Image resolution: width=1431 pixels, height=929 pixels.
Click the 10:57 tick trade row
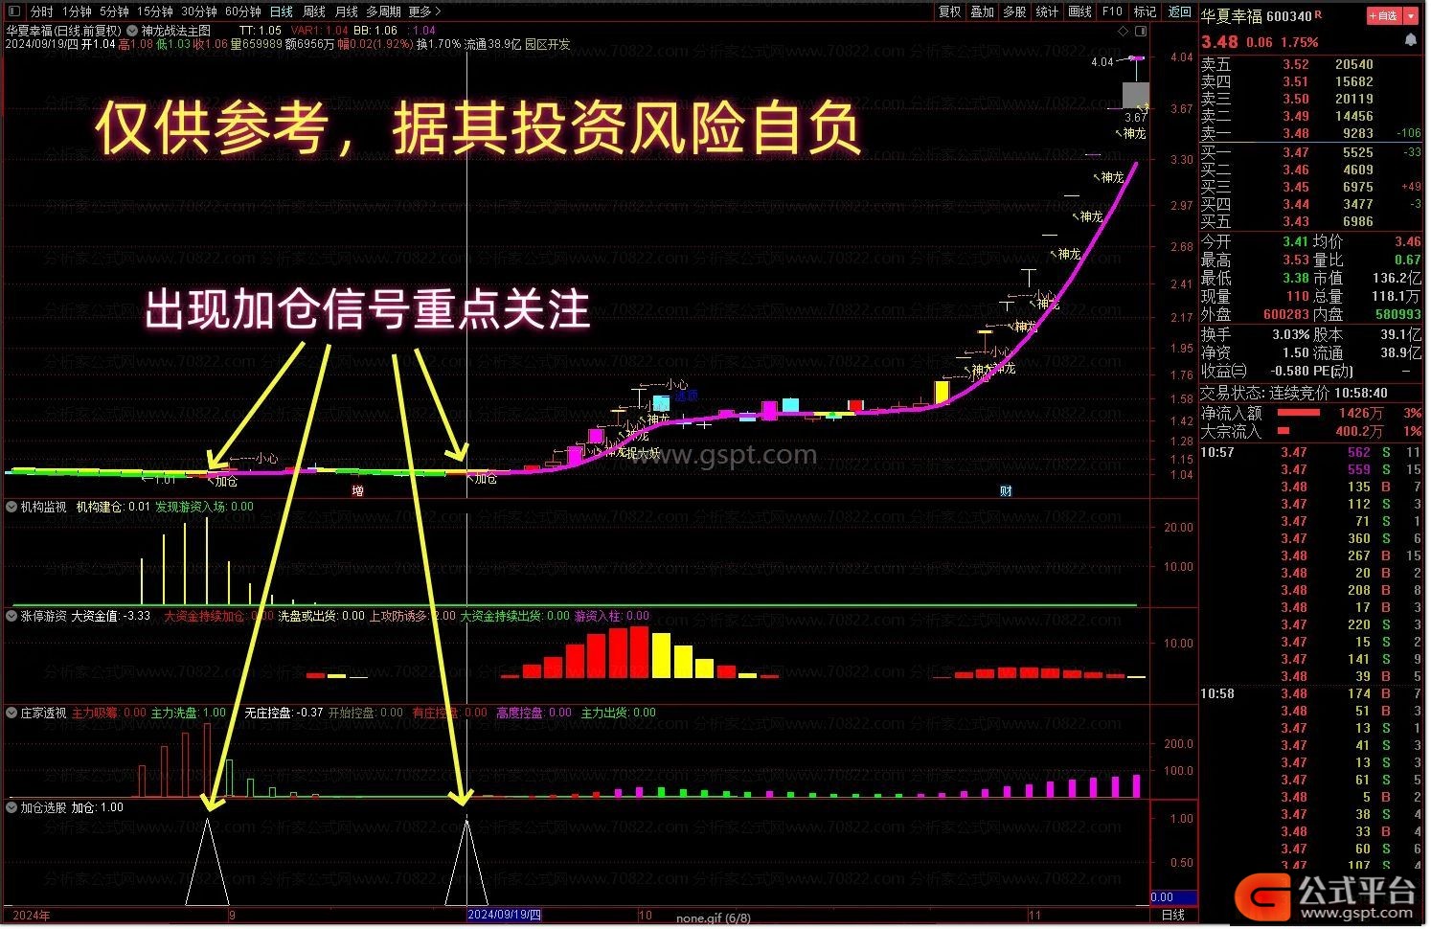(1311, 452)
